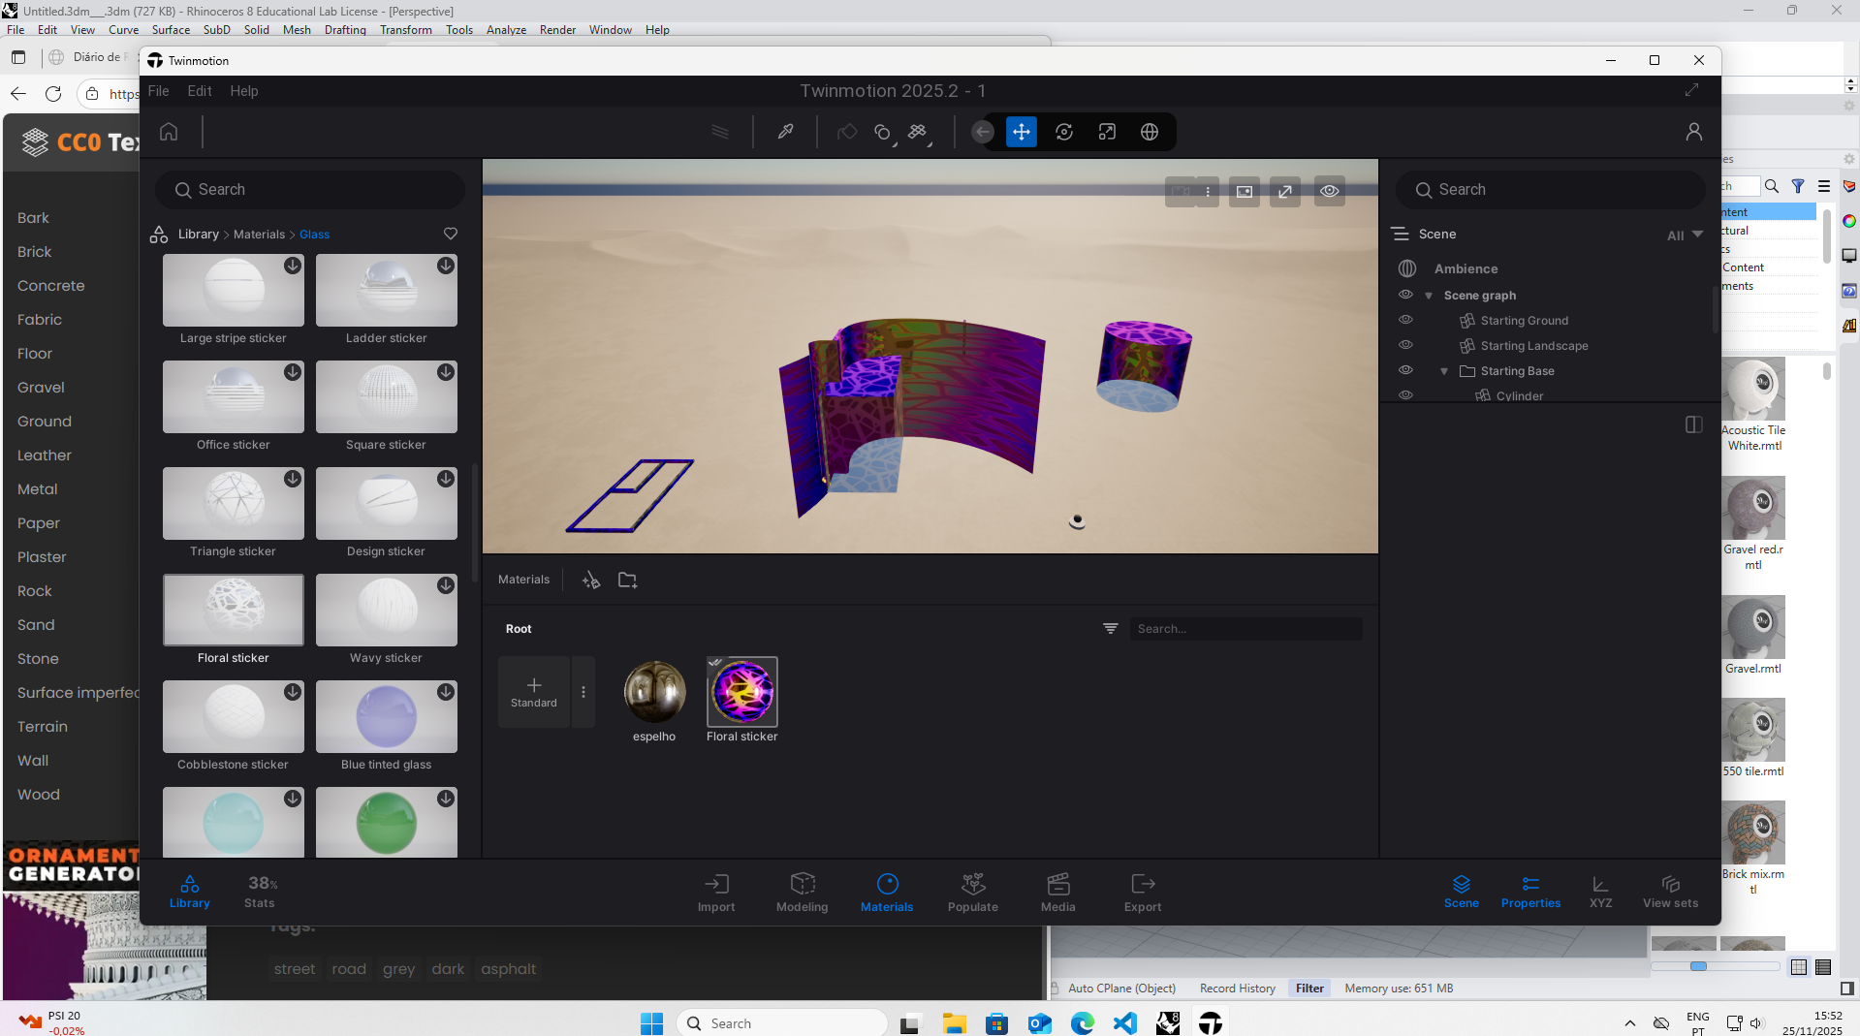Switch to the Modeling panel
This screenshot has width=1860, height=1036.
802,891
